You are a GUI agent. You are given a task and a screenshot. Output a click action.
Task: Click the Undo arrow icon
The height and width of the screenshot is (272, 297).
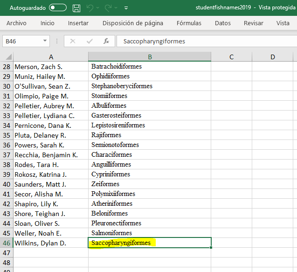pyautogui.click(x=90, y=8)
